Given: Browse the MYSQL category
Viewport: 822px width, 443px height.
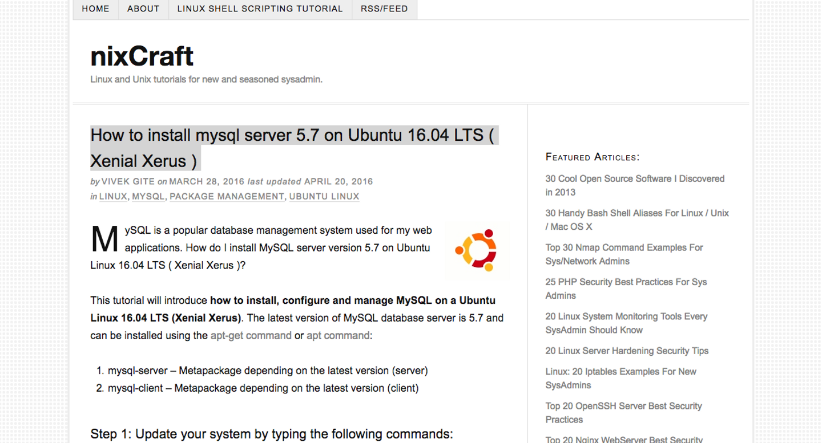Looking at the screenshot, I should (148, 197).
